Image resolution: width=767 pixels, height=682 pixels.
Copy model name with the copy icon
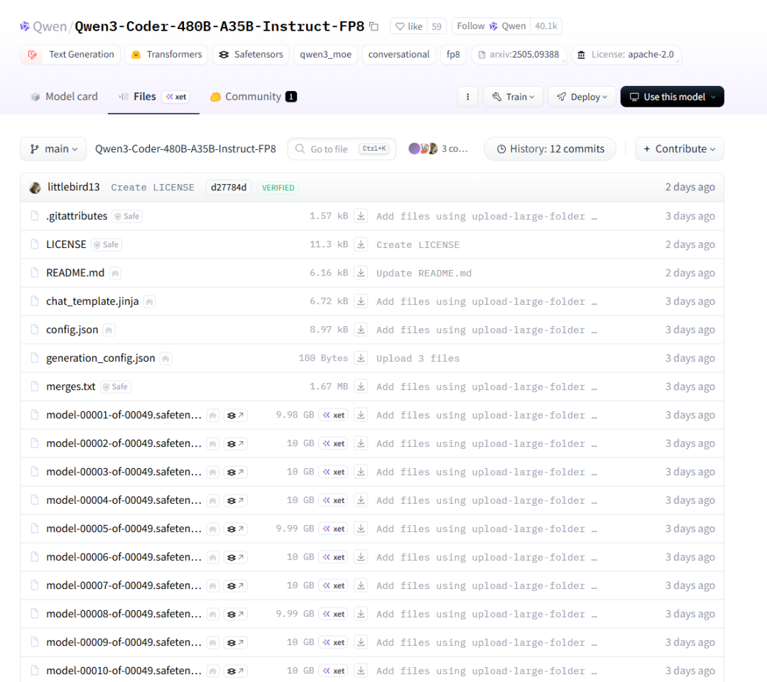click(374, 26)
